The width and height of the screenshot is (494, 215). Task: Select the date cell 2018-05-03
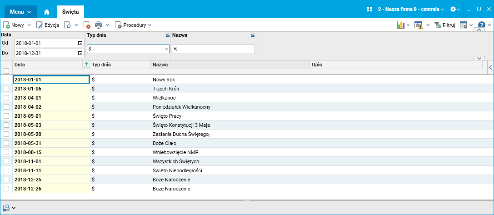(x=51, y=125)
